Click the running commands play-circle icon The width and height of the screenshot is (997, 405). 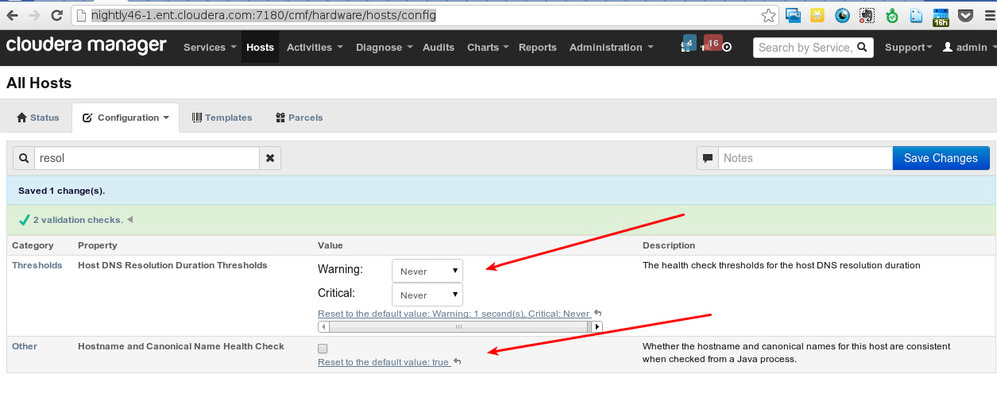pos(727,47)
